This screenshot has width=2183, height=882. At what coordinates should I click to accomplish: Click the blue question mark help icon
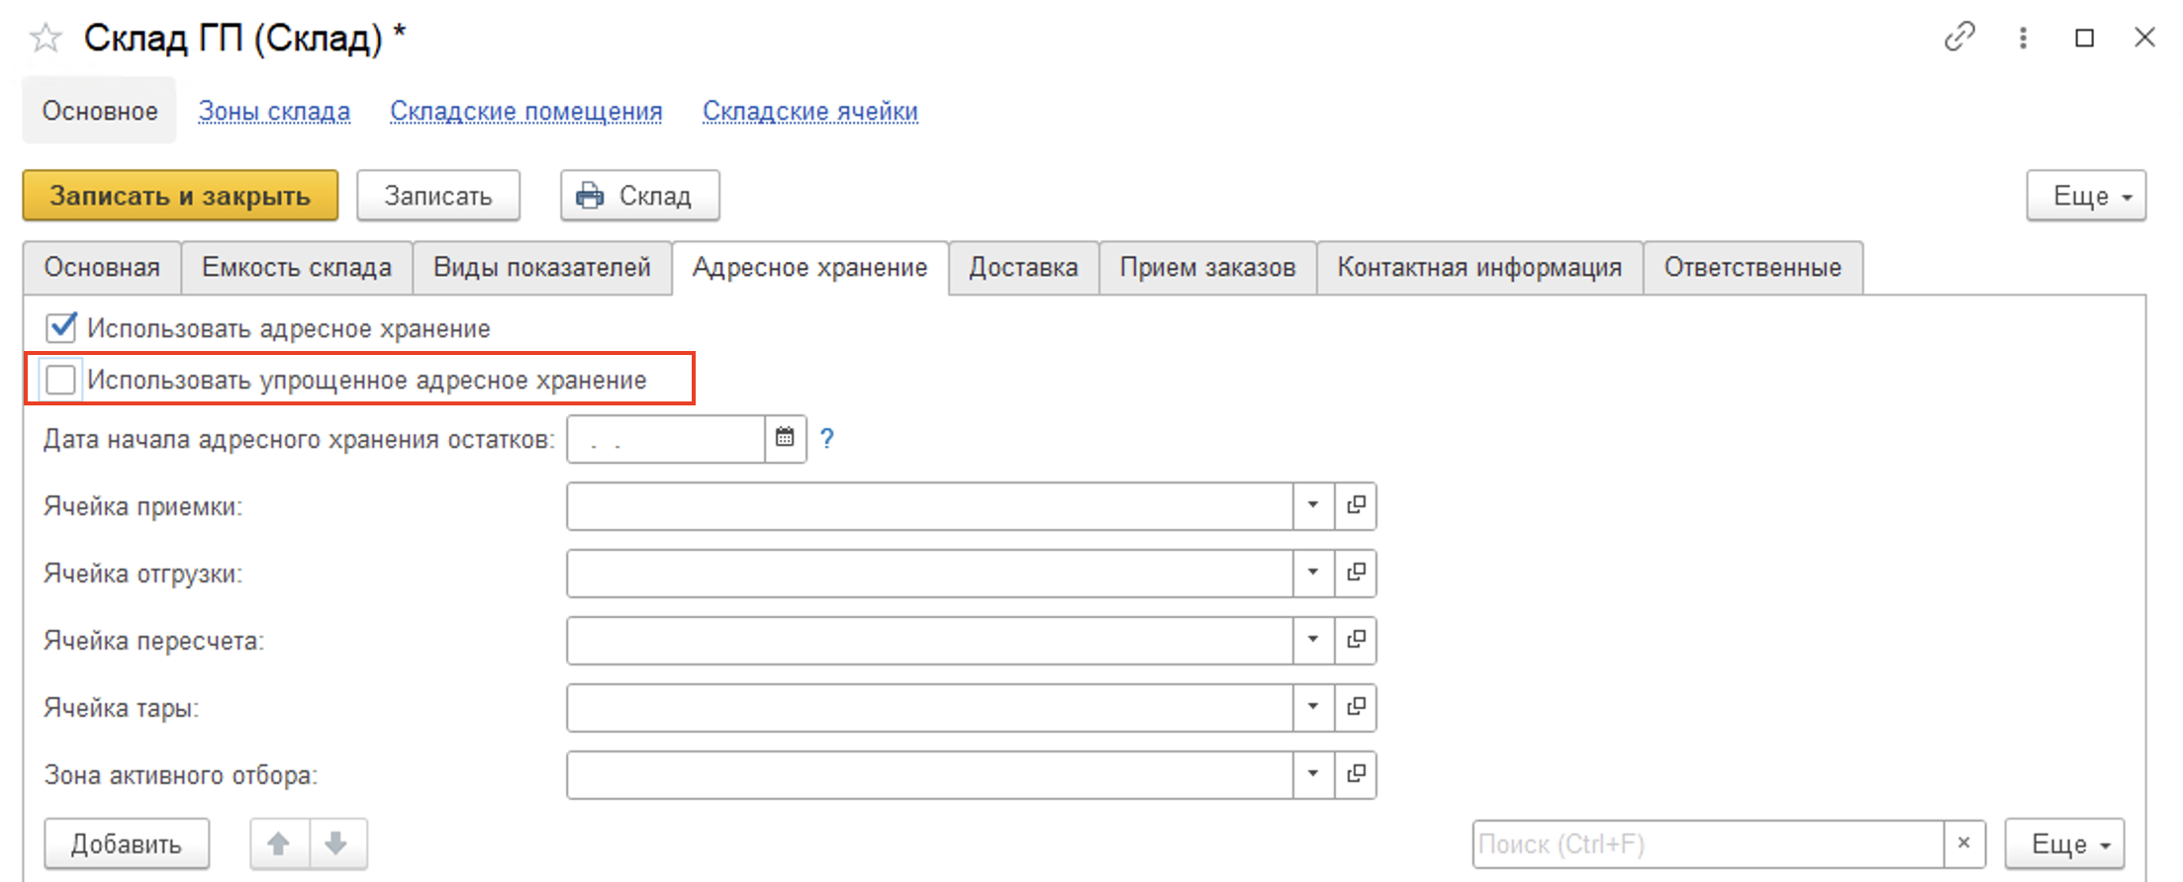[827, 438]
